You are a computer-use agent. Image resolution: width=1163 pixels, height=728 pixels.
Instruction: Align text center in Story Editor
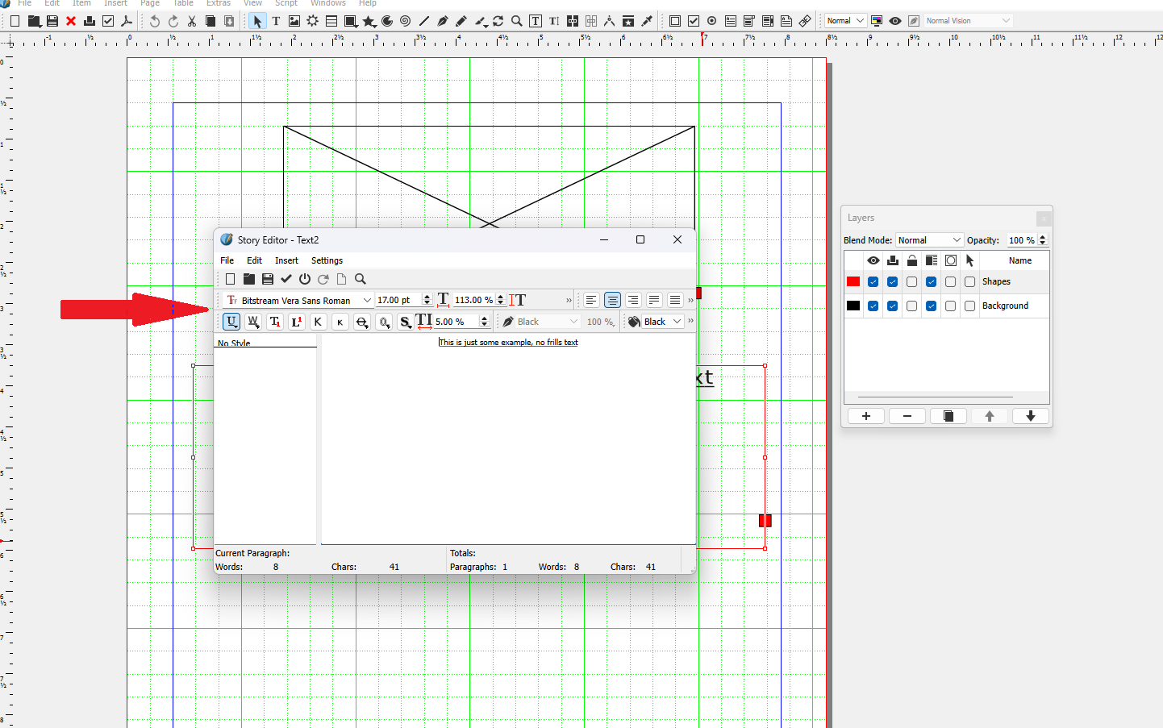(612, 300)
